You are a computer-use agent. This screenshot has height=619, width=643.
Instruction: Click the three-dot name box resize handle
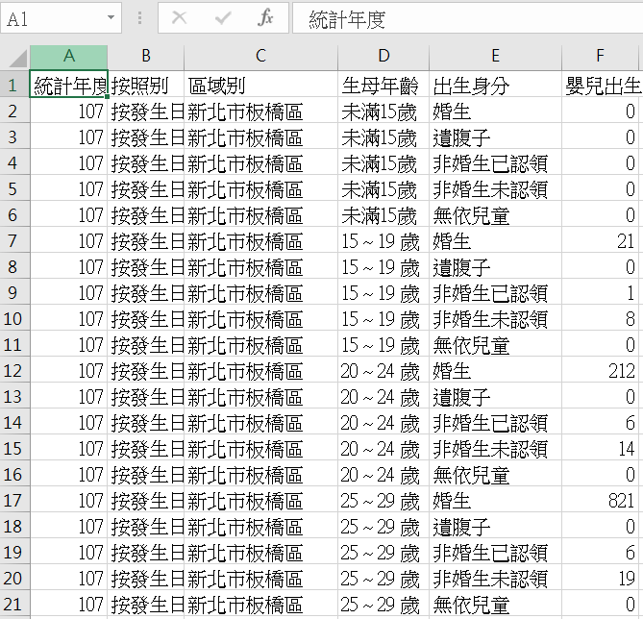point(140,18)
